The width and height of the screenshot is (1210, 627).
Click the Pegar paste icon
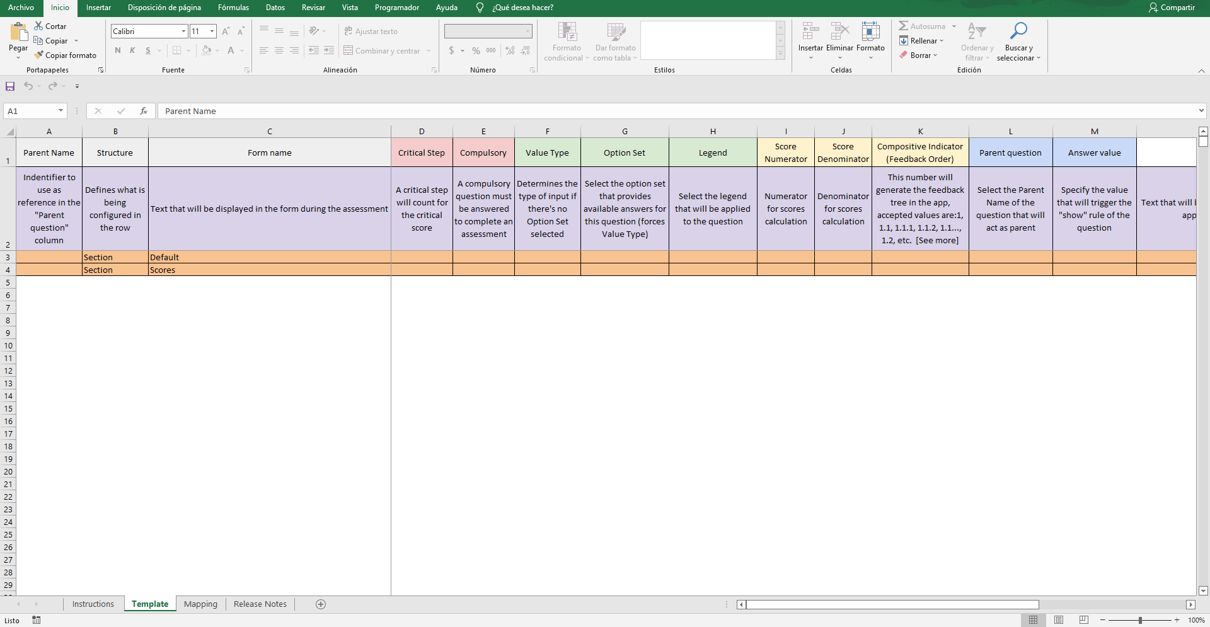[x=18, y=32]
